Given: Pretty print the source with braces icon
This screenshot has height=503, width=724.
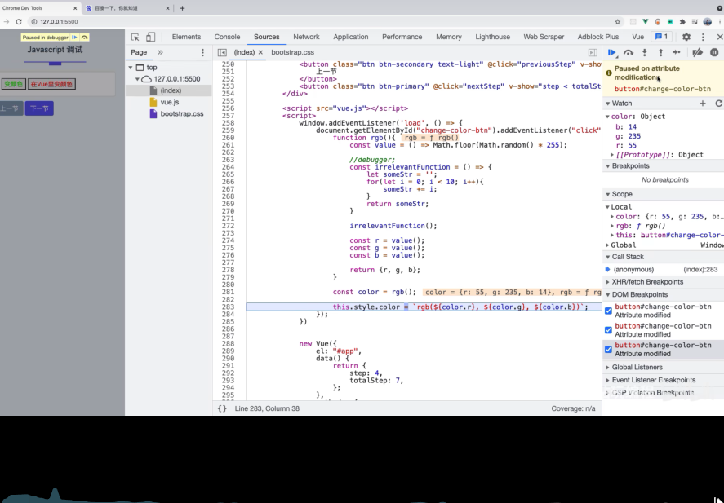Looking at the screenshot, I should pyautogui.click(x=222, y=408).
